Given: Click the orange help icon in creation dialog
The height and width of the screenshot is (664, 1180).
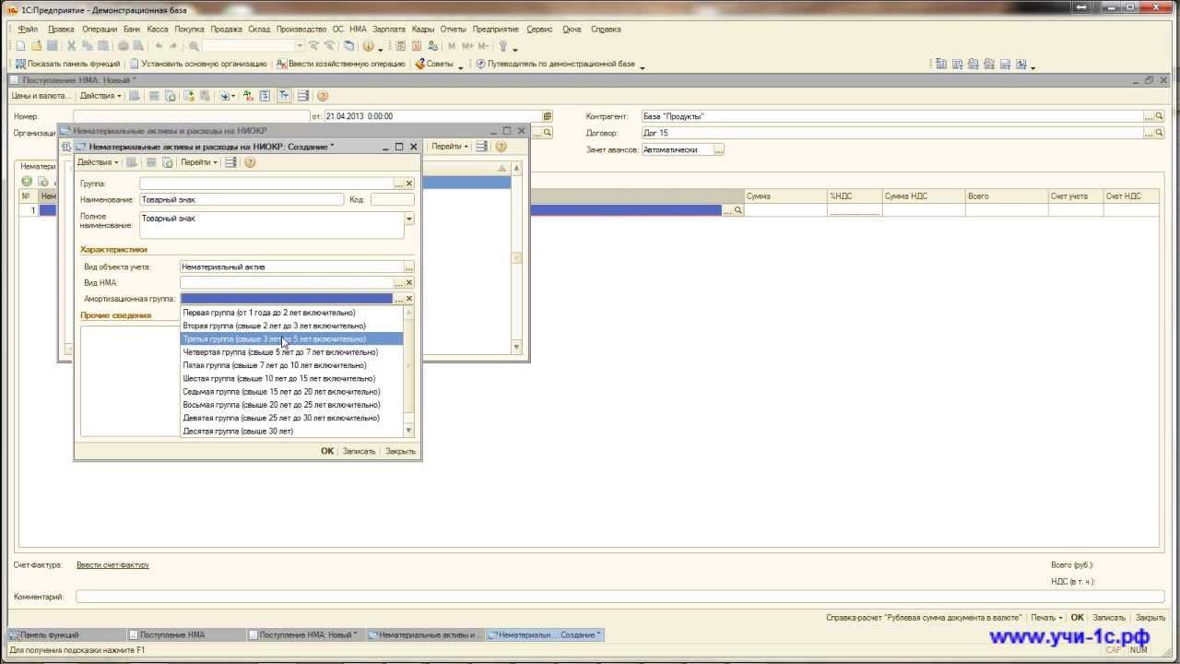Looking at the screenshot, I should pos(249,162).
